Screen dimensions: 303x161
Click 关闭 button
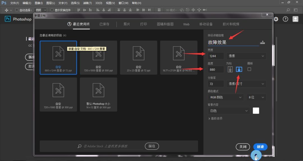(x=243, y=147)
